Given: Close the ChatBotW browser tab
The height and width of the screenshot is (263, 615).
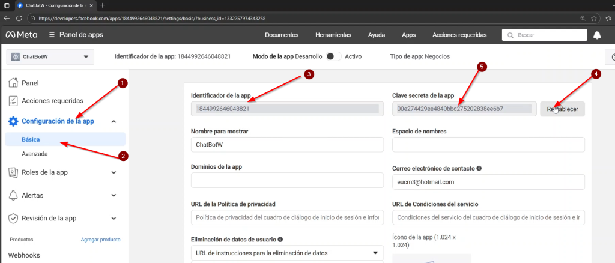Looking at the screenshot, I should pos(91,5).
